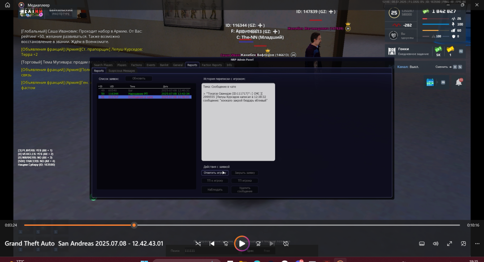Open the Faction Reports tab
The image size is (484, 262).
pyautogui.click(x=212, y=65)
